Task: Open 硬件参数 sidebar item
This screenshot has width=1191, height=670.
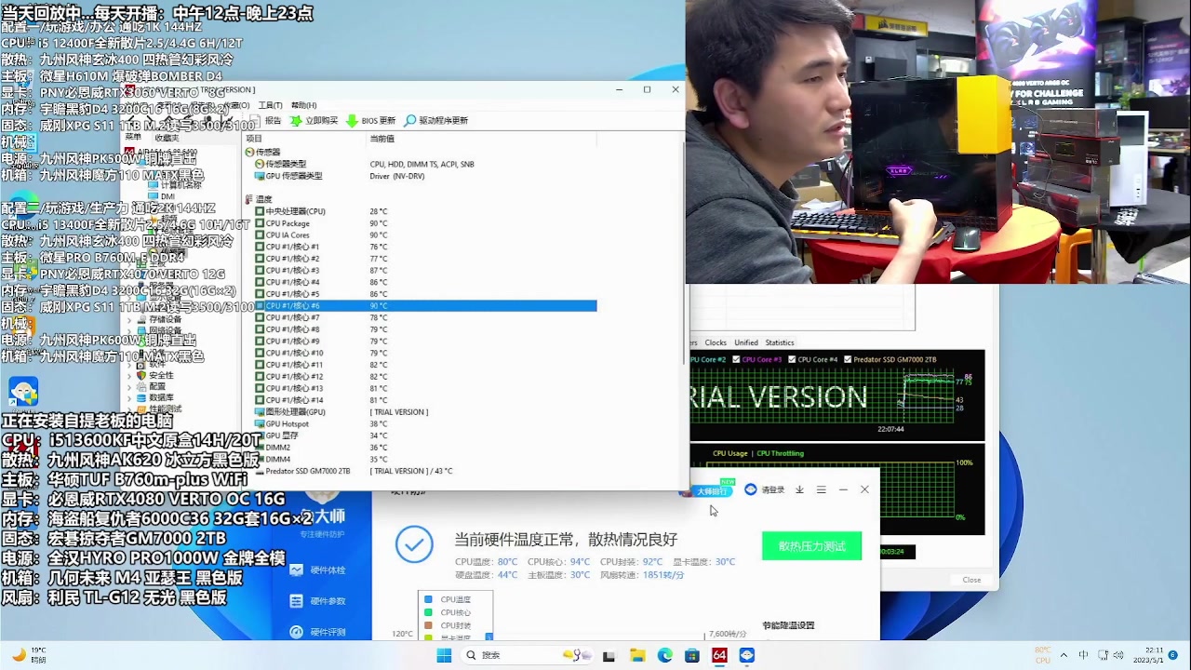Action: point(318,601)
